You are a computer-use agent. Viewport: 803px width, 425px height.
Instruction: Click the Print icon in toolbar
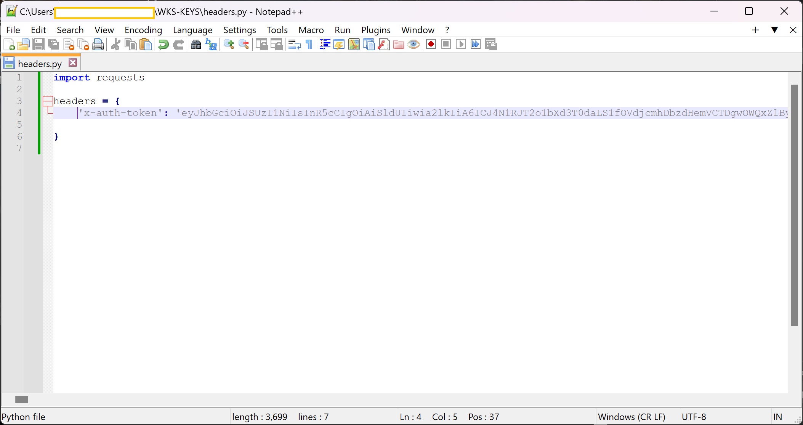pos(98,45)
